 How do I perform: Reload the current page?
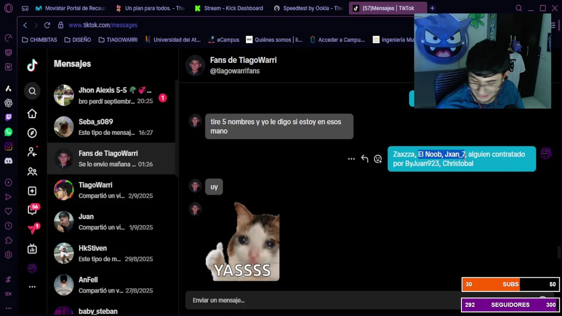pyautogui.click(x=47, y=25)
